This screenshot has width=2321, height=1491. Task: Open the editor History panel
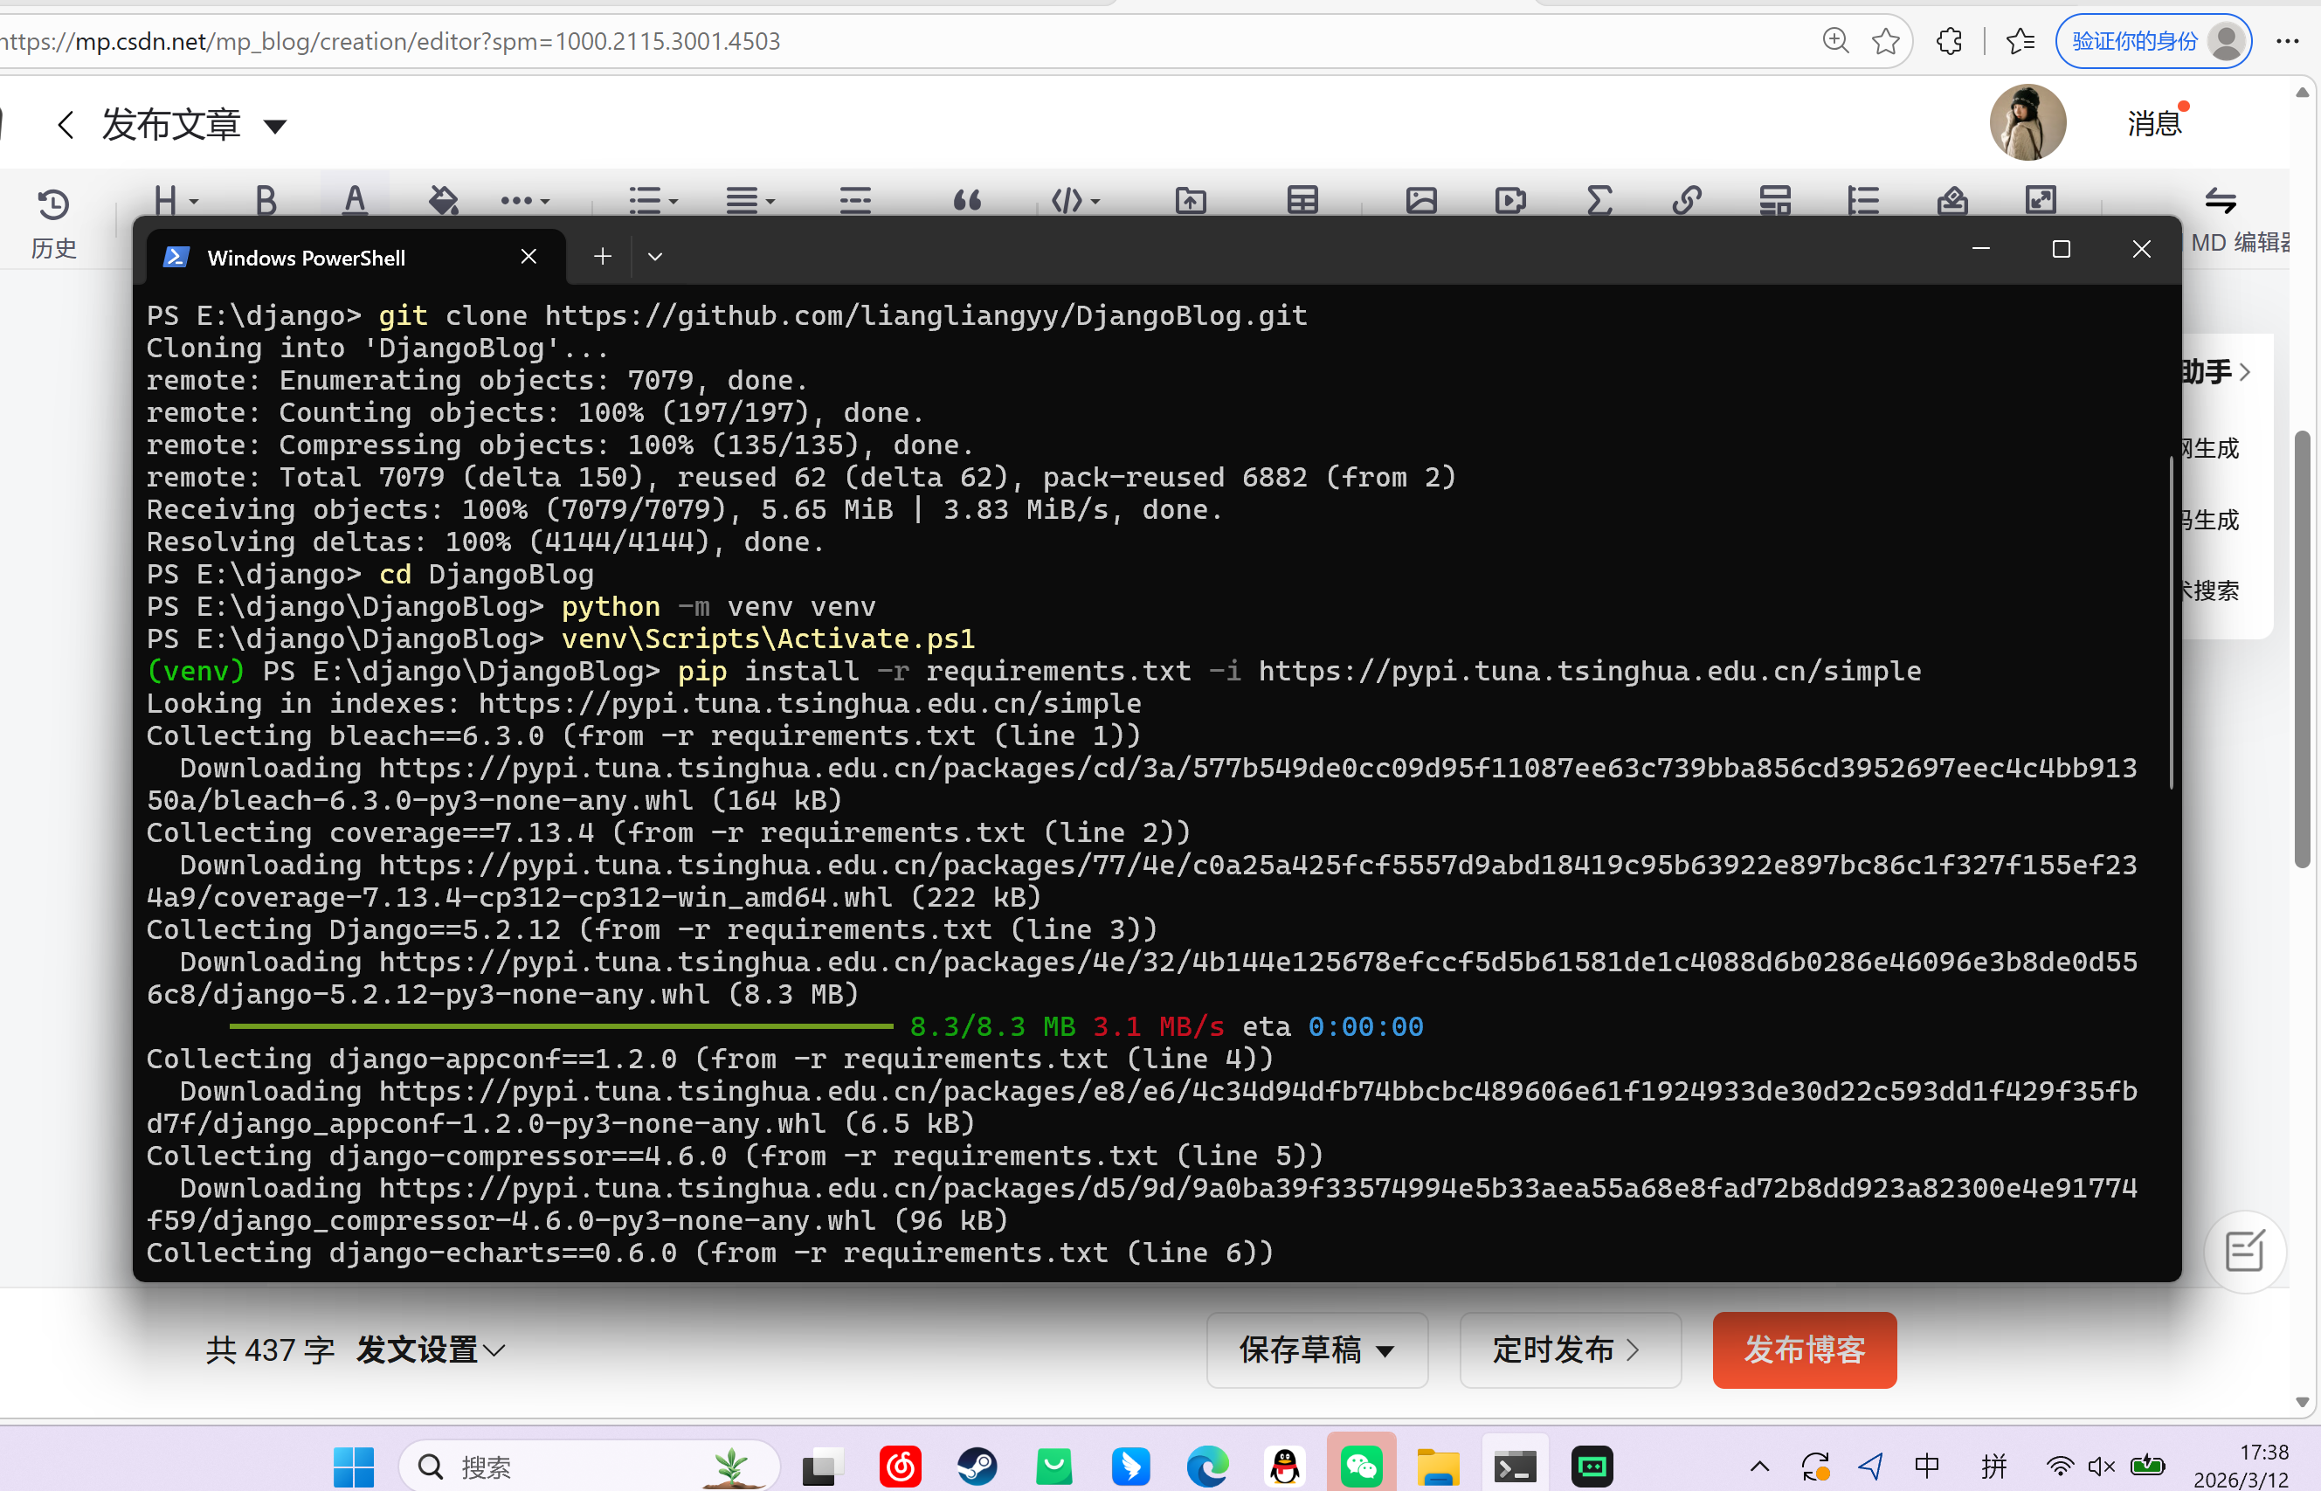pyautogui.click(x=53, y=223)
